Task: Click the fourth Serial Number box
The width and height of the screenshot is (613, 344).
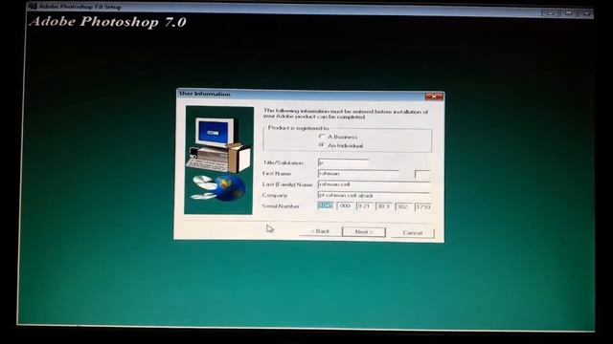Action: pos(383,206)
